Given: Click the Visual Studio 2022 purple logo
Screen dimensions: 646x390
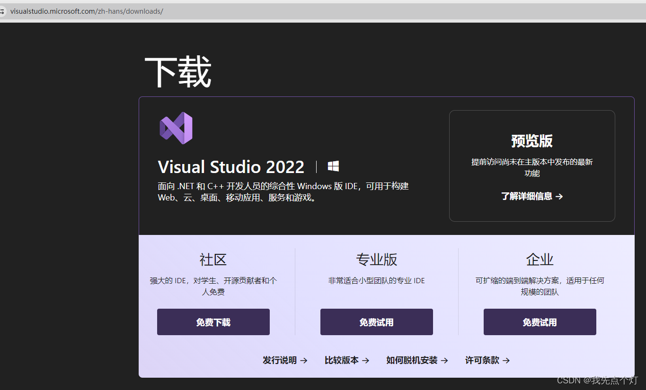Looking at the screenshot, I should [176, 127].
